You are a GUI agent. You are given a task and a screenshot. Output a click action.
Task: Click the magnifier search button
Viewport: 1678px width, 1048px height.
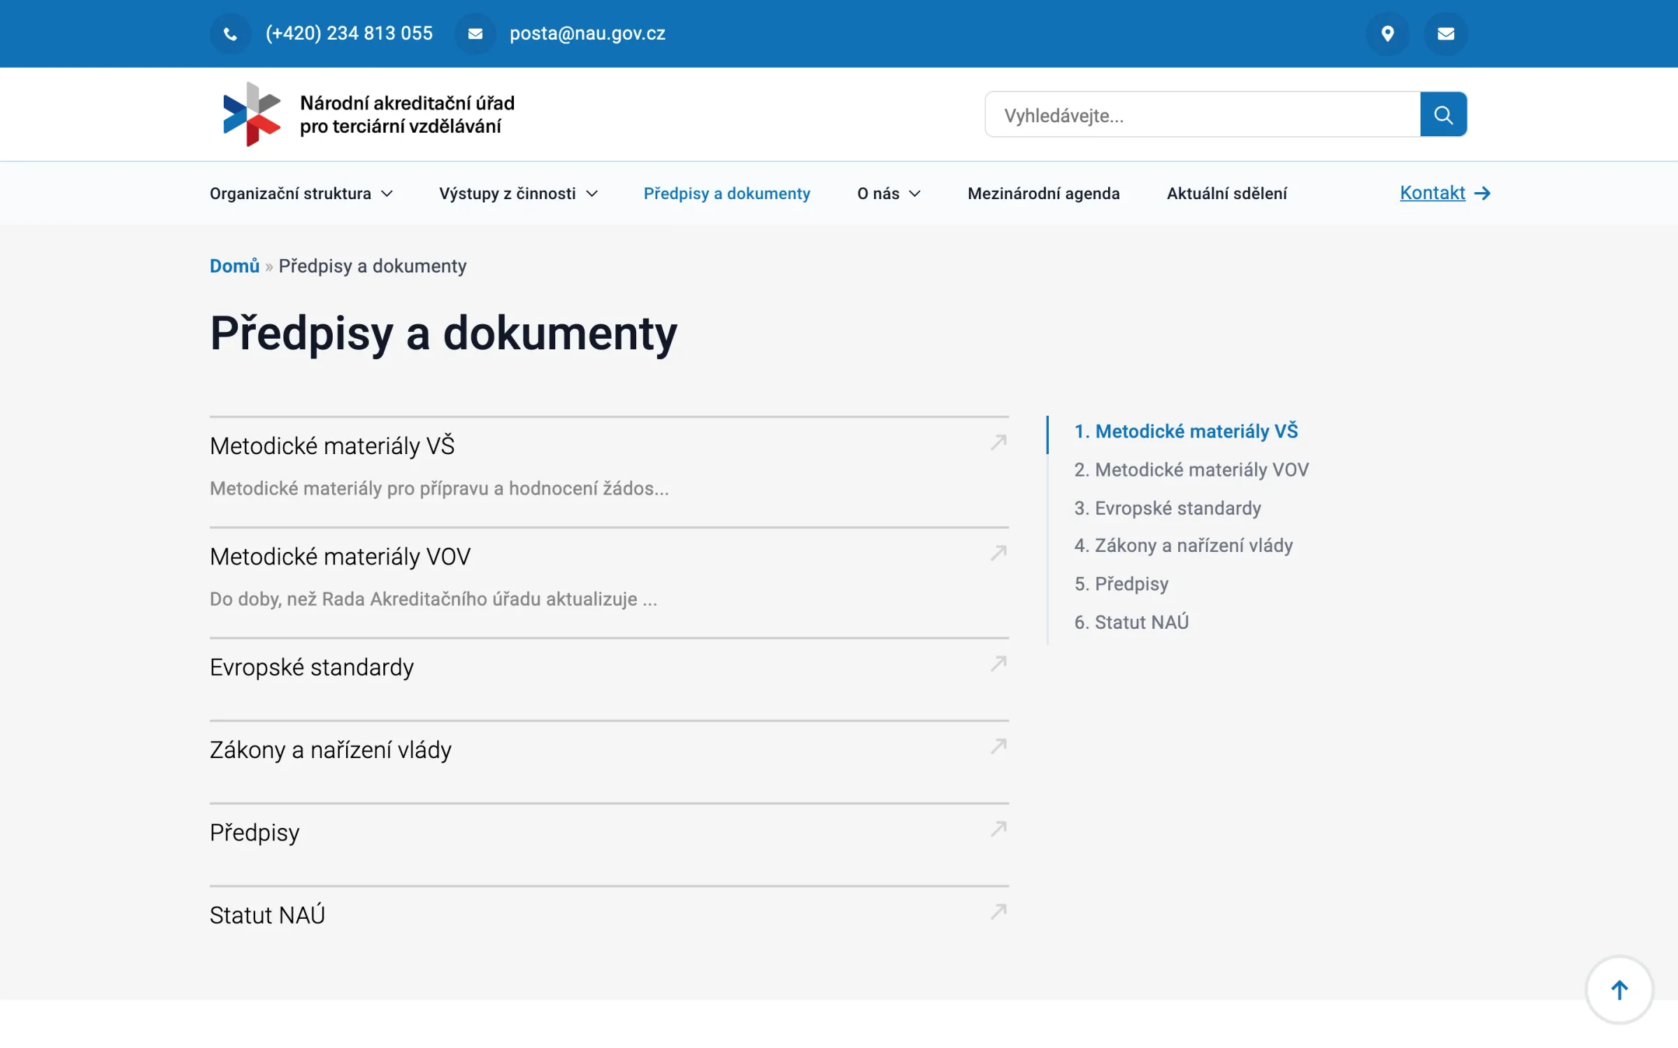pos(1444,115)
